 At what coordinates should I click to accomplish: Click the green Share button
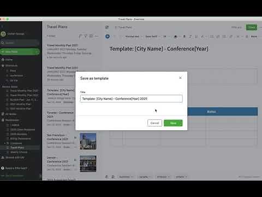(252, 27)
